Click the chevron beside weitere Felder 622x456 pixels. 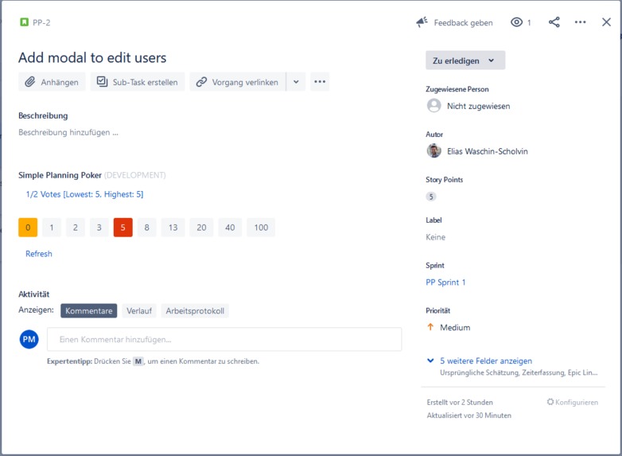pyautogui.click(x=430, y=361)
